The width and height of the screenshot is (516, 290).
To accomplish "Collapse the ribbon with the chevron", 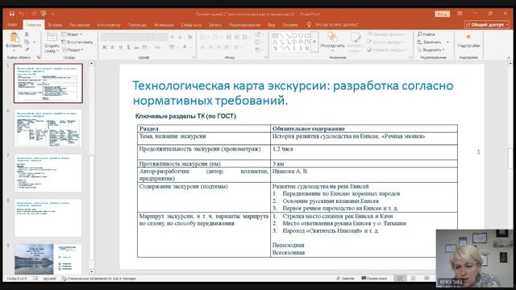I will tap(509, 57).
